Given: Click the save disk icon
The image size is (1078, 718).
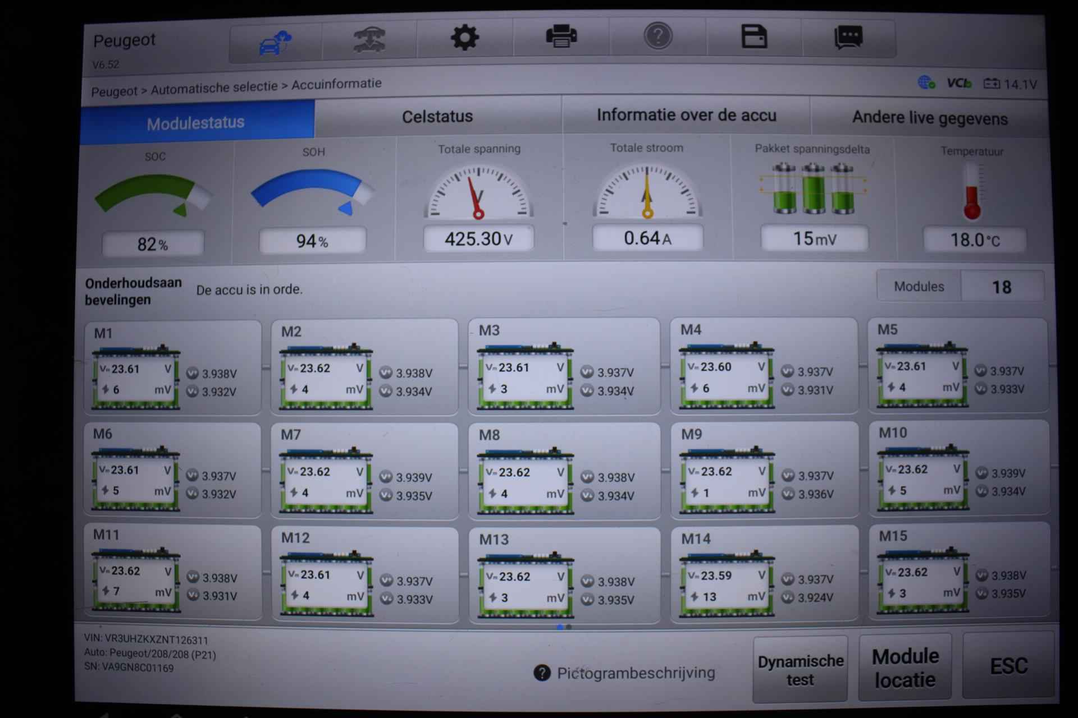Looking at the screenshot, I should point(753,37).
